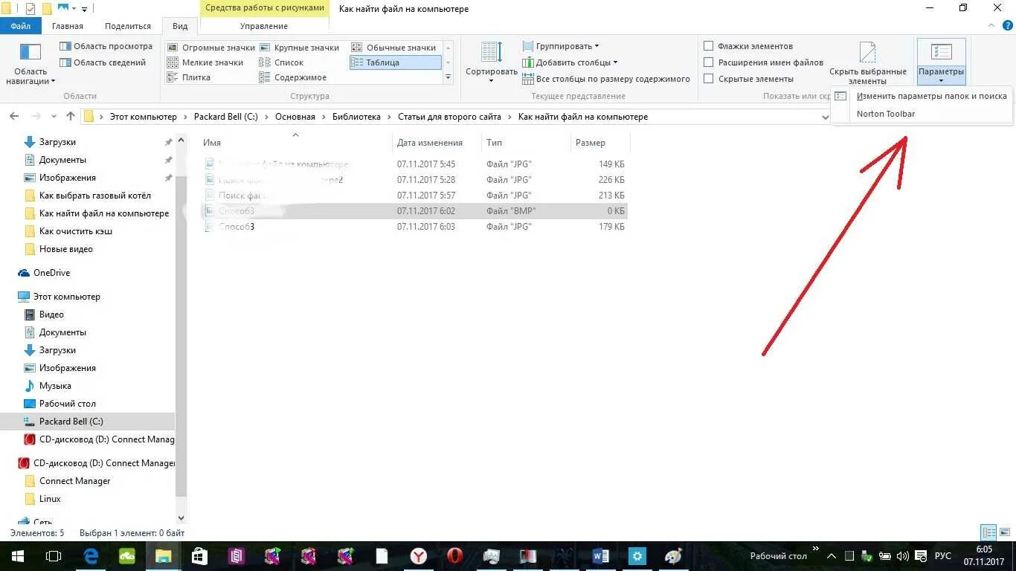Click Основная in the address path
Screen dimensions: 1016x571
click(x=295, y=117)
